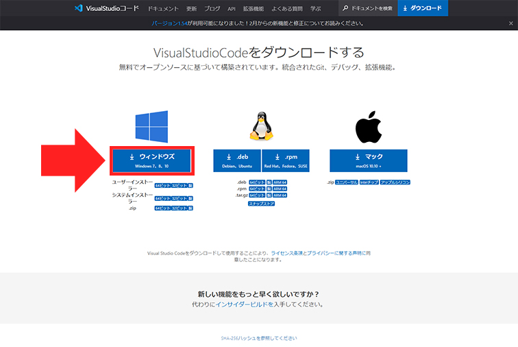Click the magnifier icon in the search box
518x347 pixels.
pyautogui.click(x=345, y=8)
